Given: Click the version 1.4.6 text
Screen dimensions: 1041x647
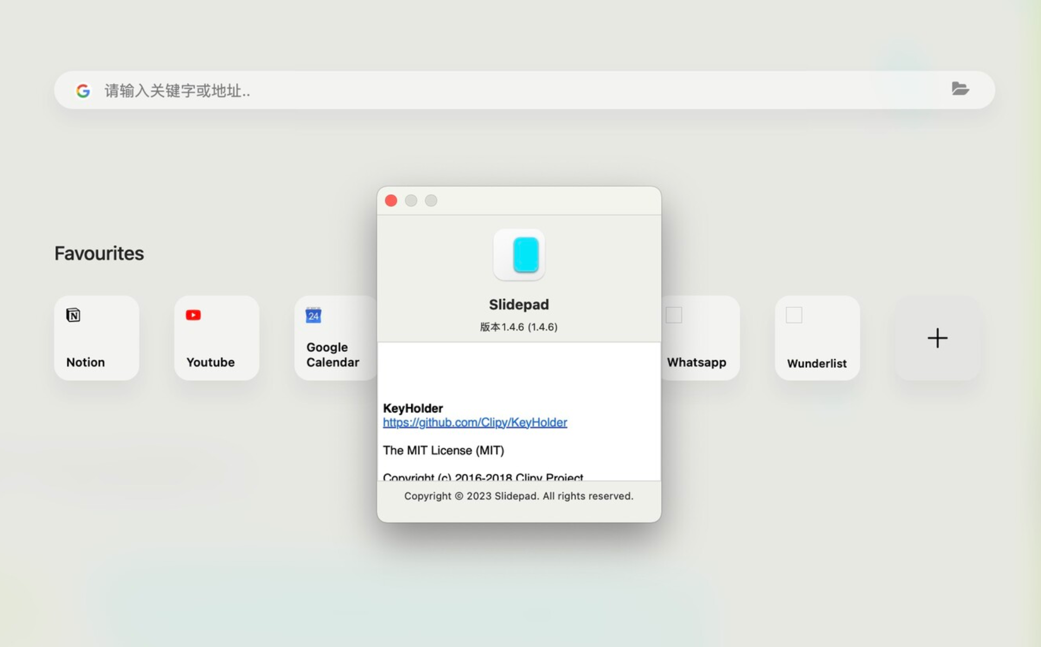Looking at the screenshot, I should tap(519, 327).
